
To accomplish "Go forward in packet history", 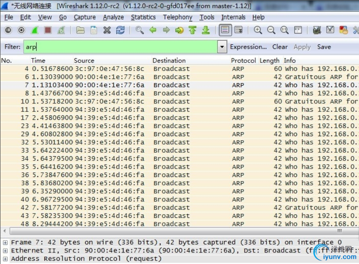I will (x=166, y=30).
